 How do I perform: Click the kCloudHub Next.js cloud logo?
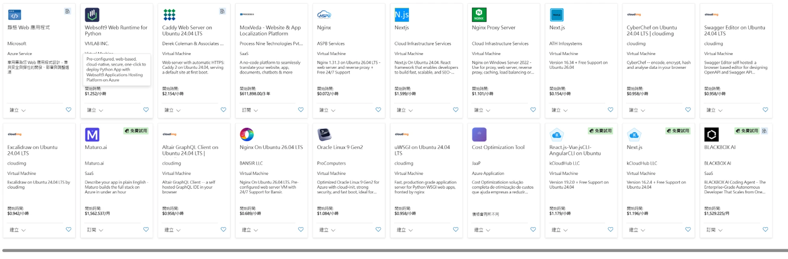[x=634, y=134]
